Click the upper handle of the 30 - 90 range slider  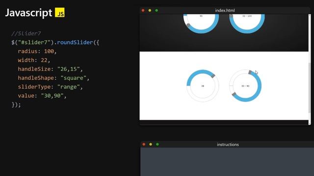pyautogui.click(x=250, y=72)
